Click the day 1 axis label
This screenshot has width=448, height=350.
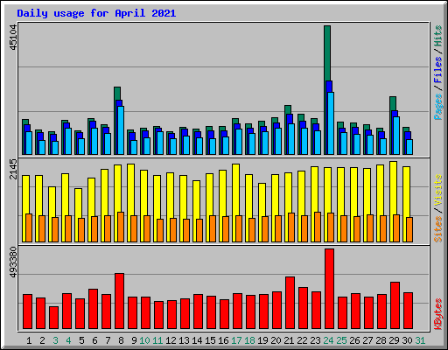[x=29, y=340]
